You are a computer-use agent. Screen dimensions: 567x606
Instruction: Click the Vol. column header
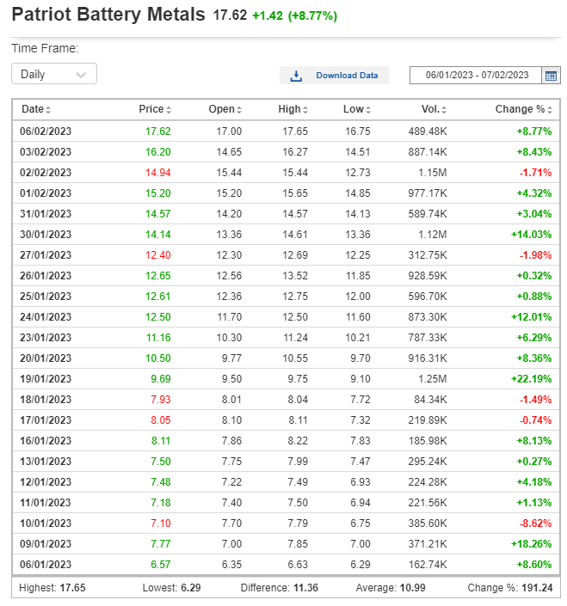tap(430, 109)
